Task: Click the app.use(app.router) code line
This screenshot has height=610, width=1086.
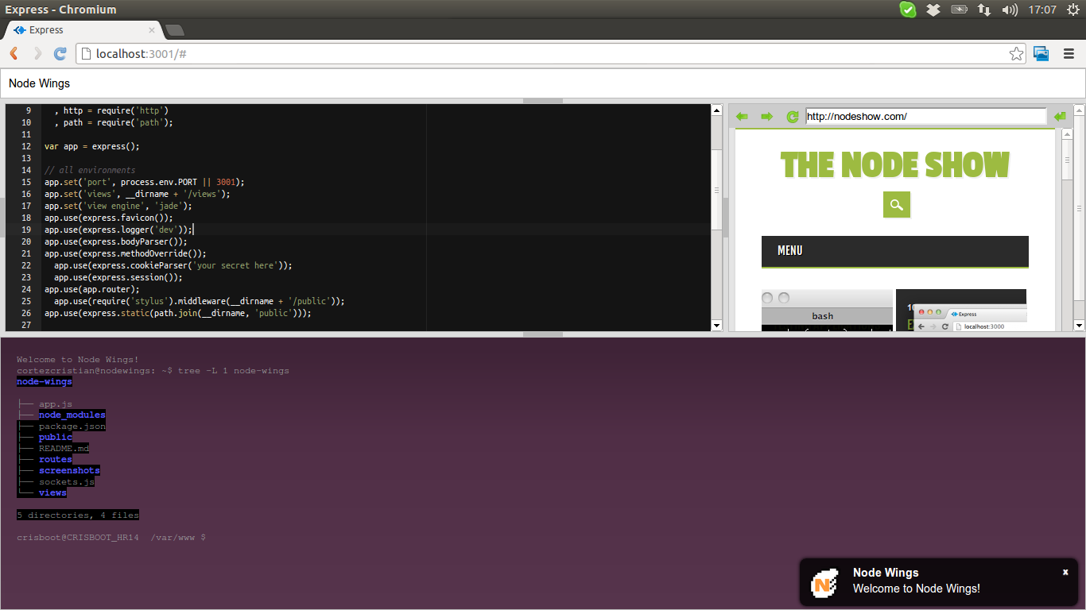Action: click(x=92, y=289)
